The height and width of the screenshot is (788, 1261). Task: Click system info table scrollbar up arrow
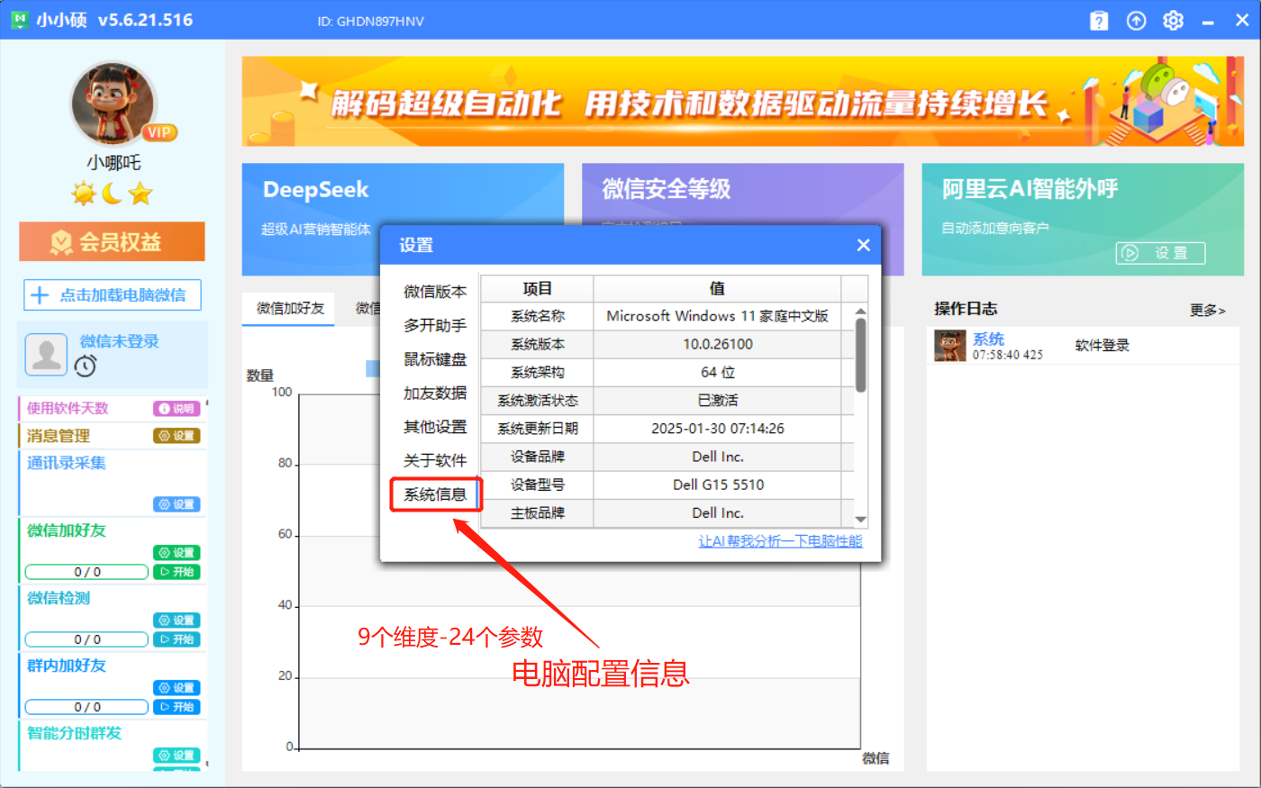coord(860,311)
